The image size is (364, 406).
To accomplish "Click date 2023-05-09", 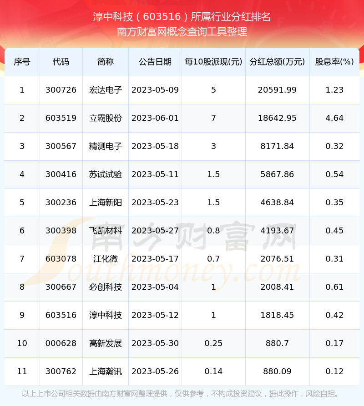I will pos(155,90).
